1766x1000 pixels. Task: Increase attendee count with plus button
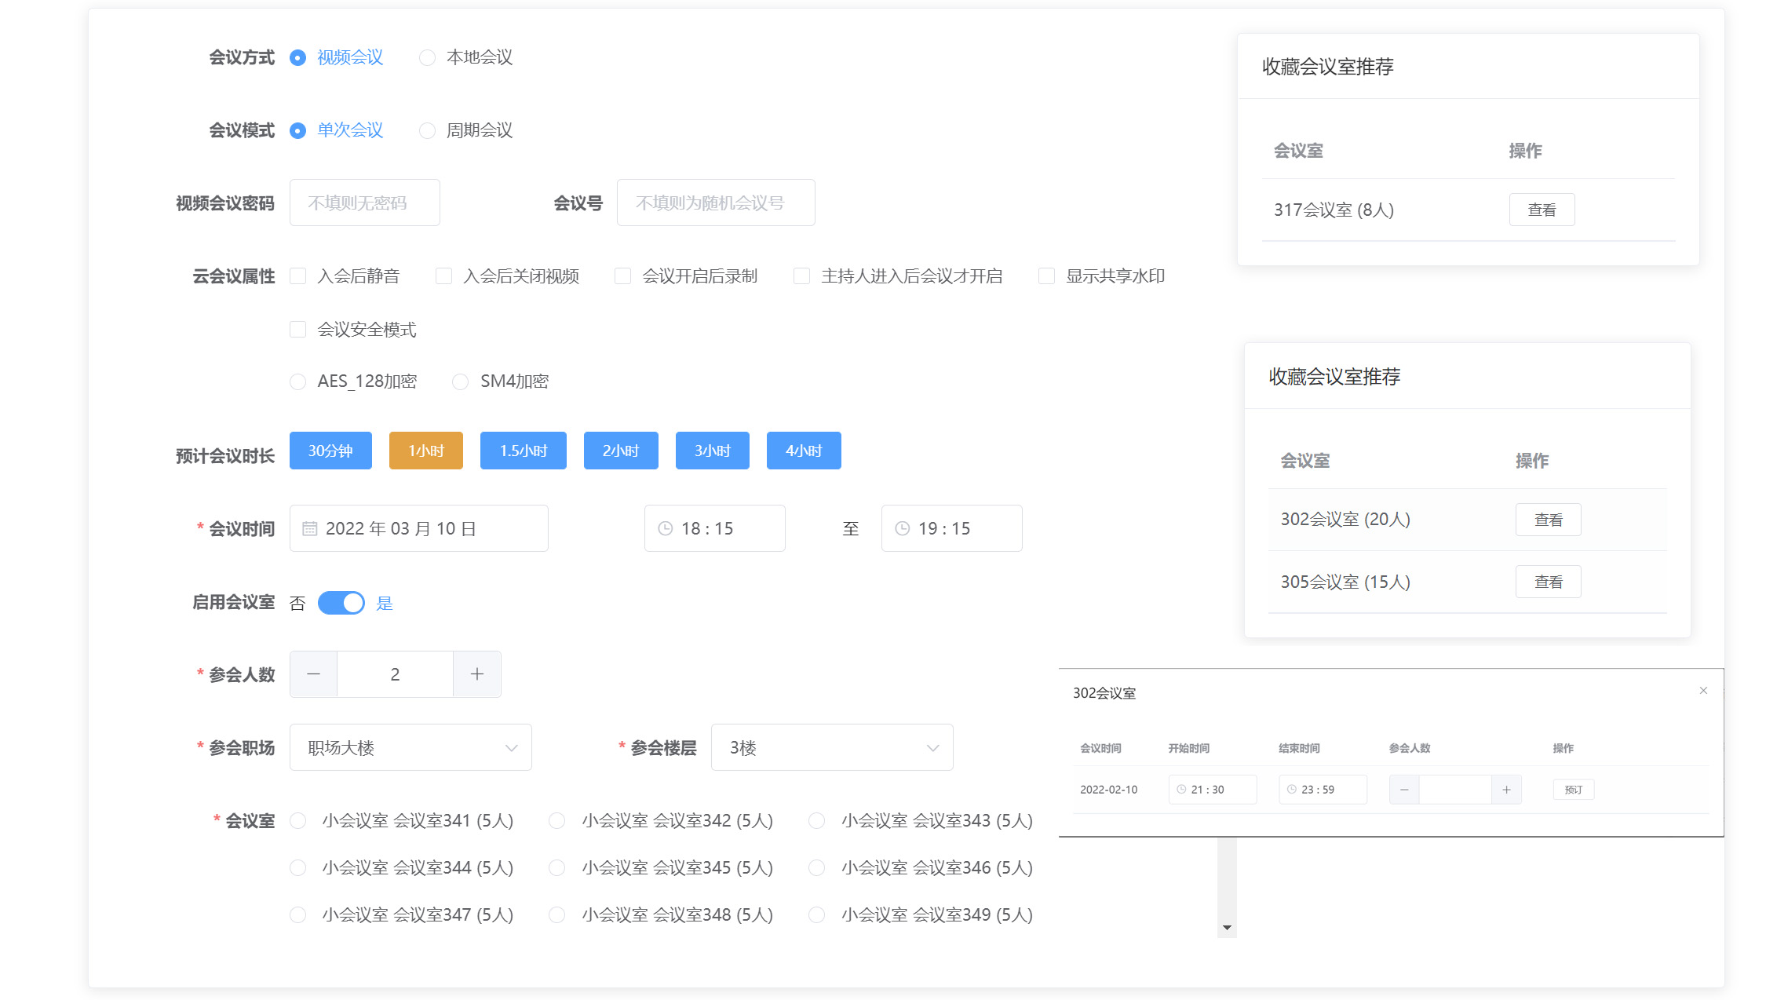pyautogui.click(x=476, y=674)
